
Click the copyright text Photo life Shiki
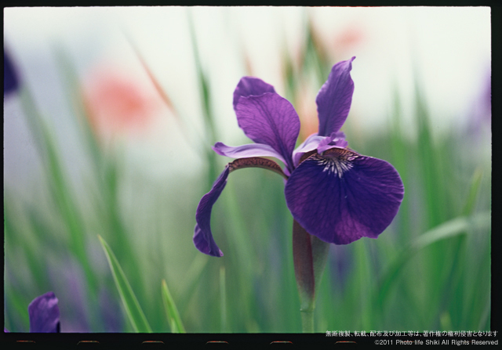[x=435, y=342]
